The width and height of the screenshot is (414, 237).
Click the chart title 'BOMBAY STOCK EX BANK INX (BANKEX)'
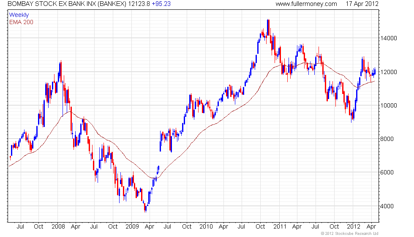[x=67, y=4]
